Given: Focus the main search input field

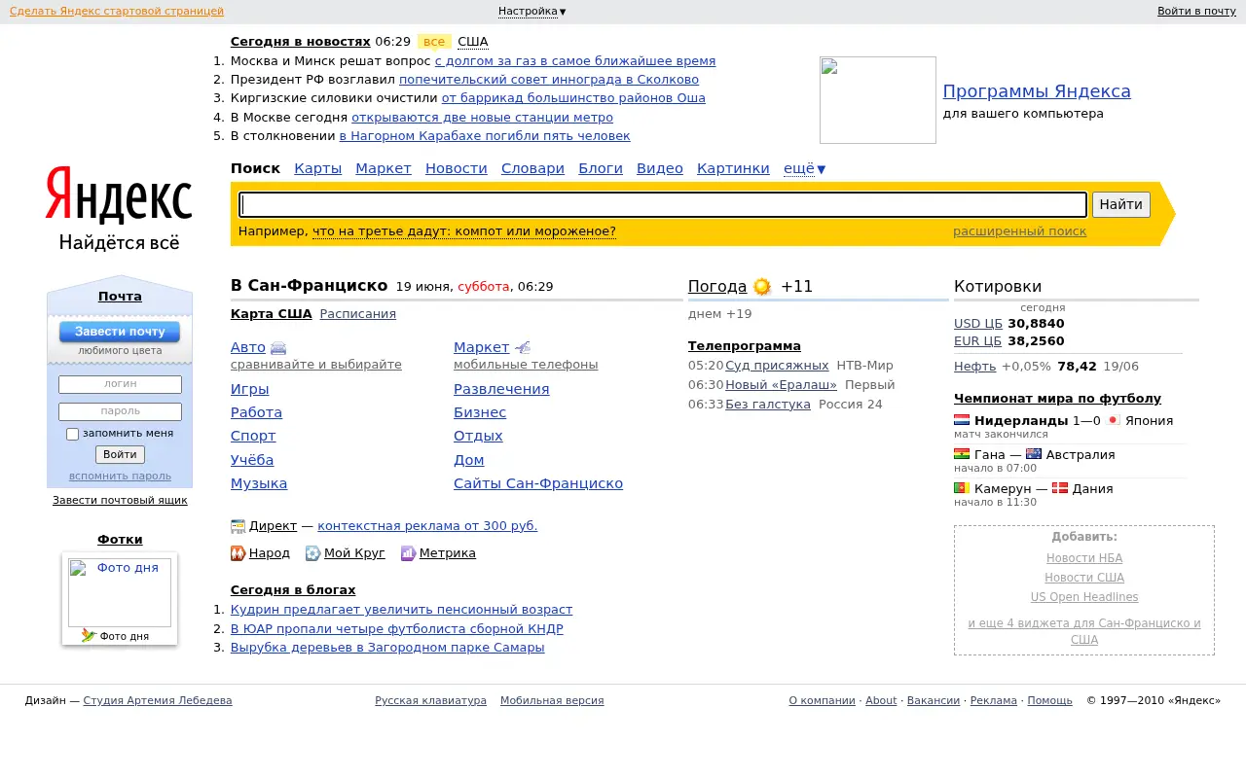Looking at the screenshot, I should 663,204.
